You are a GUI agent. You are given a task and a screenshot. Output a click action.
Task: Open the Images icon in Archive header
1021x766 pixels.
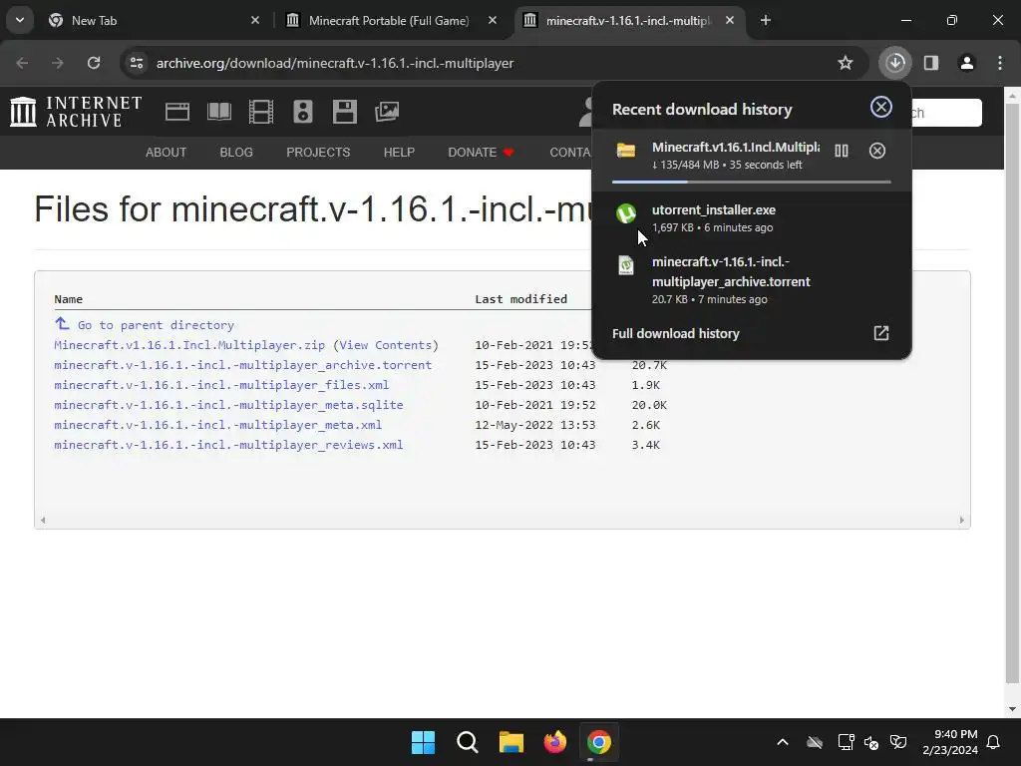coord(387,112)
